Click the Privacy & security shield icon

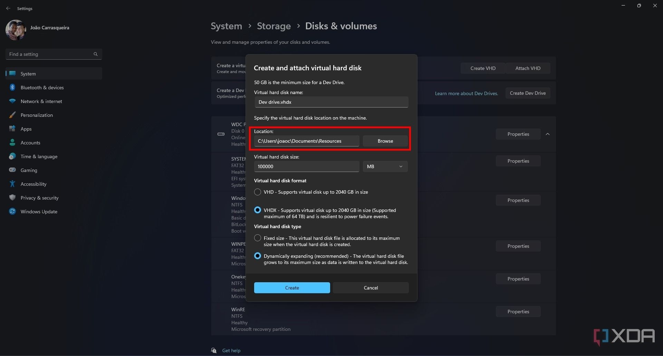(x=12, y=198)
